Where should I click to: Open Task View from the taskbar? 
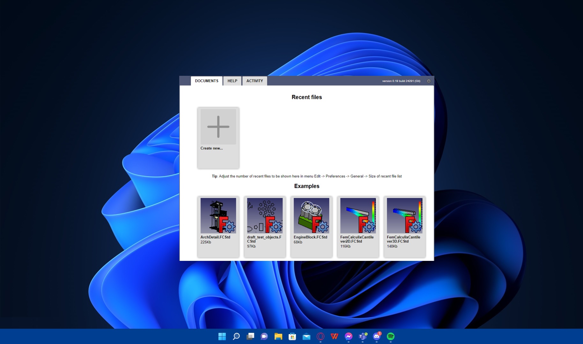(x=250, y=336)
